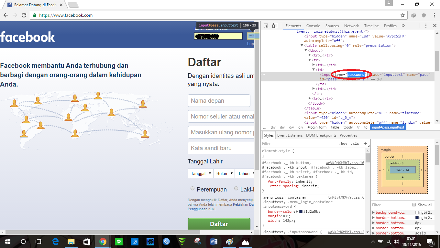
Task: Open the Chrome main menu
Action: tap(434, 15)
